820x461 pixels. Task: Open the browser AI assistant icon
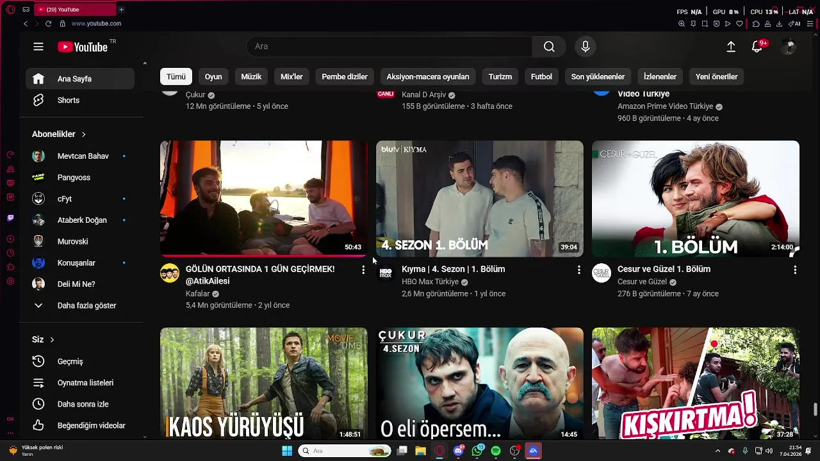pos(795,24)
